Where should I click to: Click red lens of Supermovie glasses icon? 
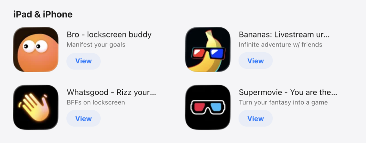[x=198, y=107]
